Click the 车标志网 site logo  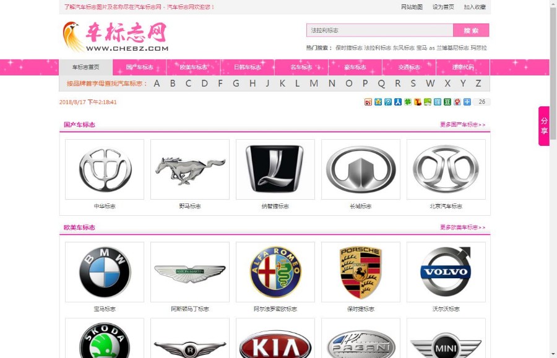pyautogui.click(x=116, y=37)
